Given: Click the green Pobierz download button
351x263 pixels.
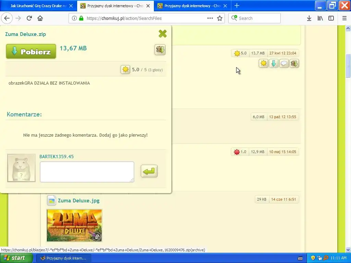Looking at the screenshot, I should pos(31,51).
